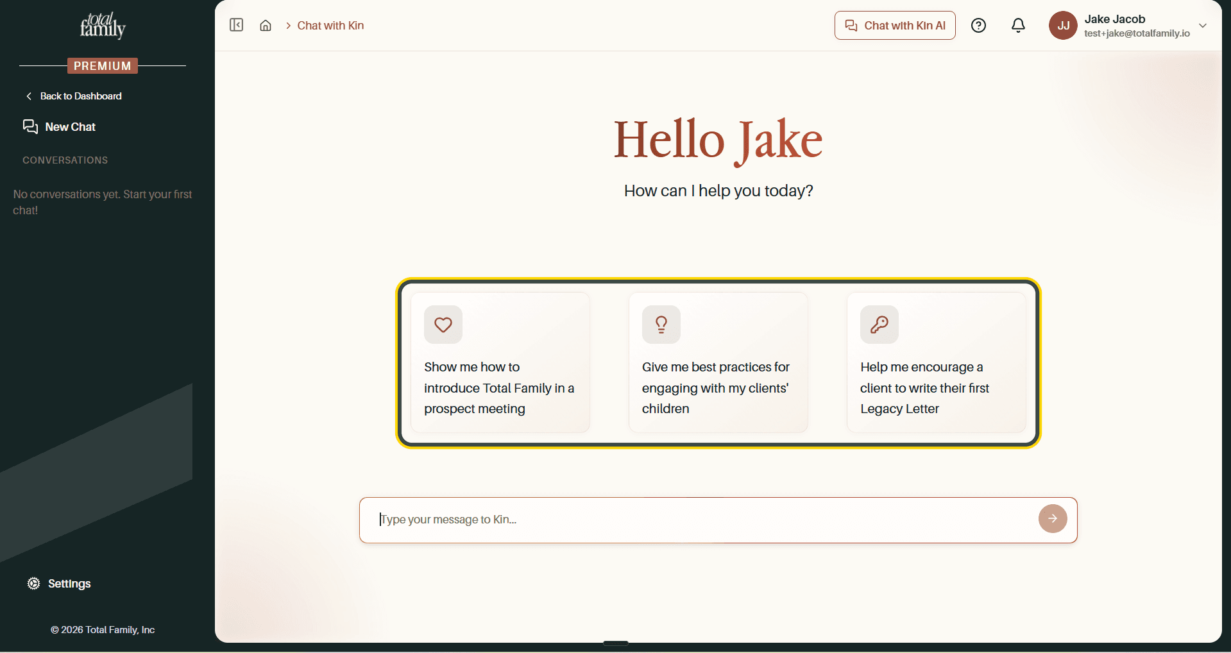Screen dimensions: 1231x653
Task: Go to home via breadcrumb house icon
Action: point(266,26)
